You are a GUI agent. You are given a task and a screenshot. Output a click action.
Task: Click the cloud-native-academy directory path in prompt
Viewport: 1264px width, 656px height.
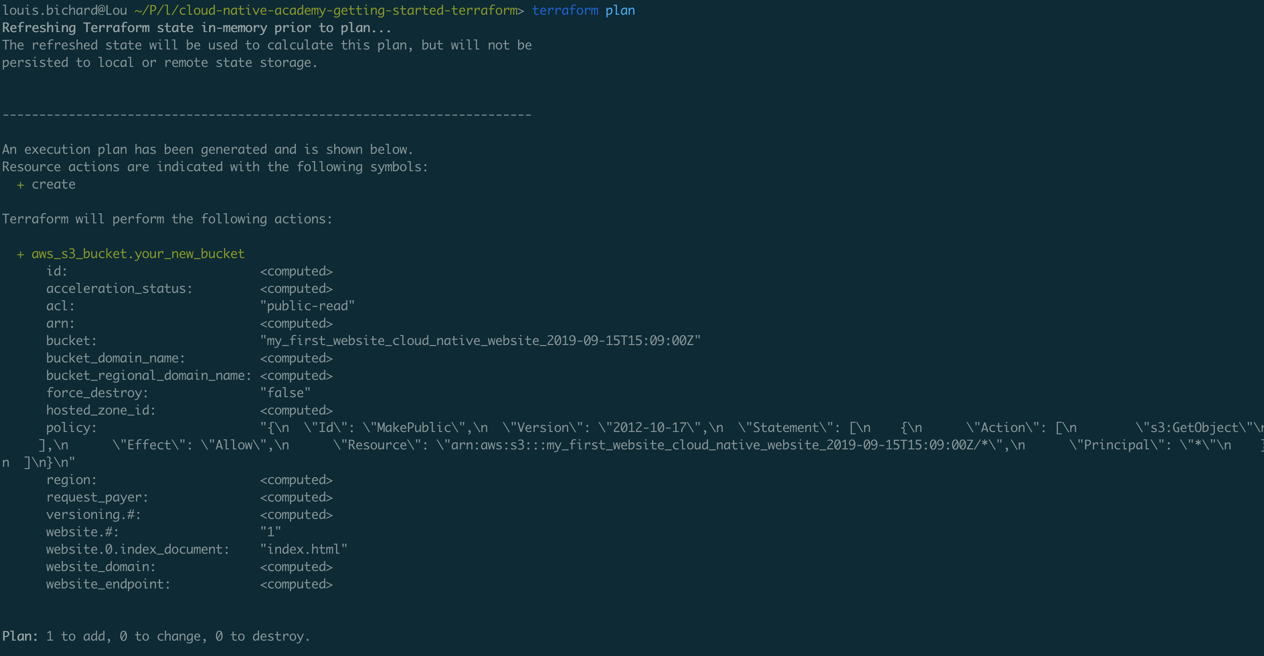[326, 10]
